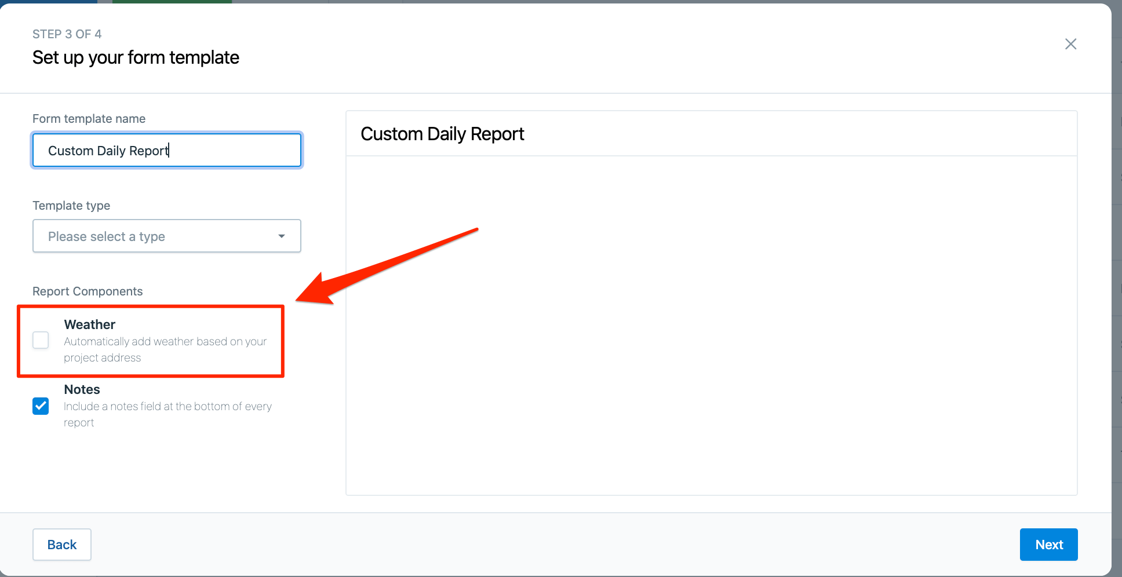Enable the Weather report component
Image resolution: width=1122 pixels, height=577 pixels.
pyautogui.click(x=41, y=340)
